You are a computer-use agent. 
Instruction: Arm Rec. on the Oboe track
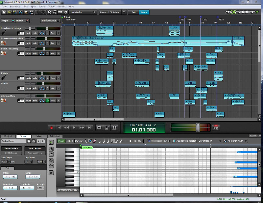click(53, 88)
